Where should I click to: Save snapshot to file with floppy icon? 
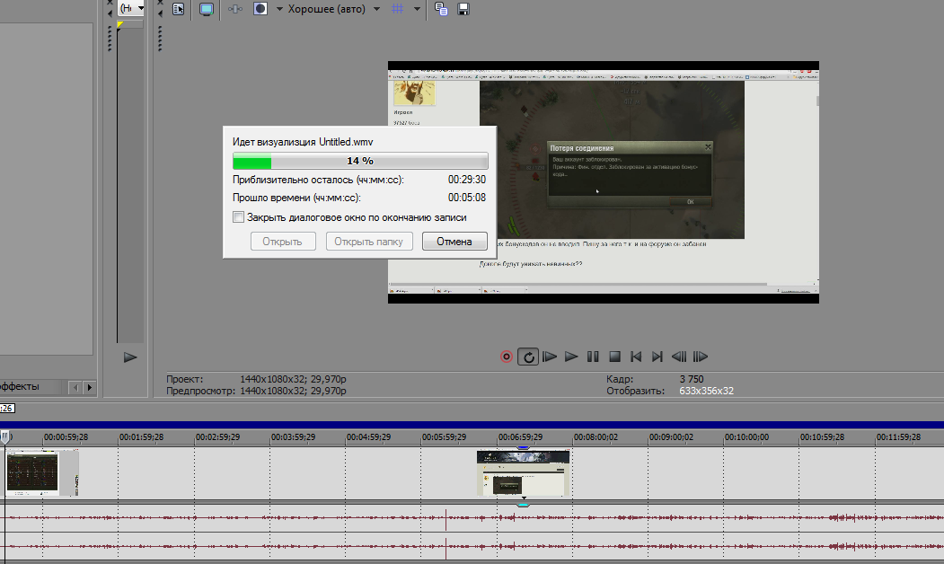[x=464, y=9]
